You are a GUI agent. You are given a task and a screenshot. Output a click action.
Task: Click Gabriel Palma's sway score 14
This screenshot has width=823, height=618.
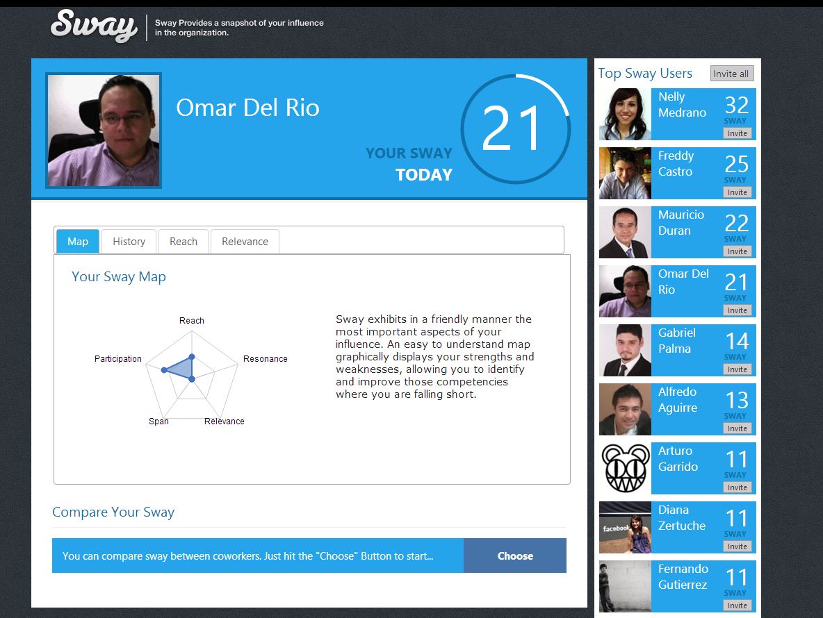tap(737, 341)
